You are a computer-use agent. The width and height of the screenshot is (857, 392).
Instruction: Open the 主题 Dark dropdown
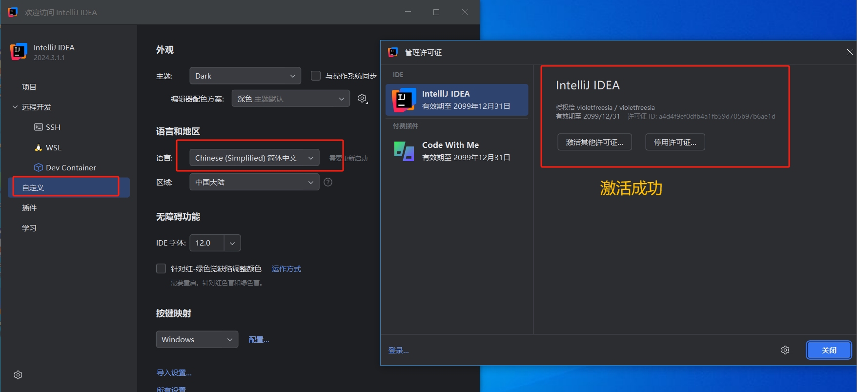click(x=245, y=76)
